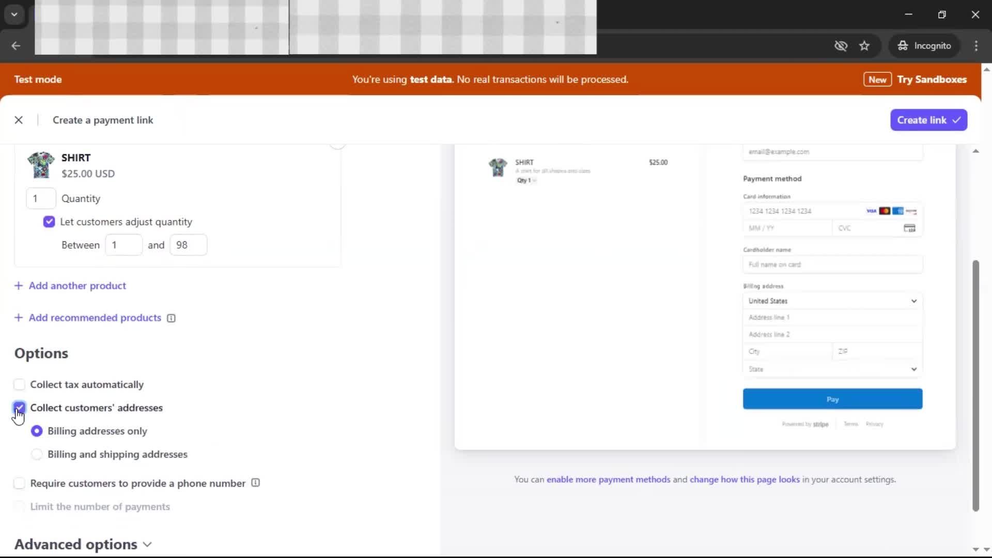Go back using the browser back arrow

point(16,45)
